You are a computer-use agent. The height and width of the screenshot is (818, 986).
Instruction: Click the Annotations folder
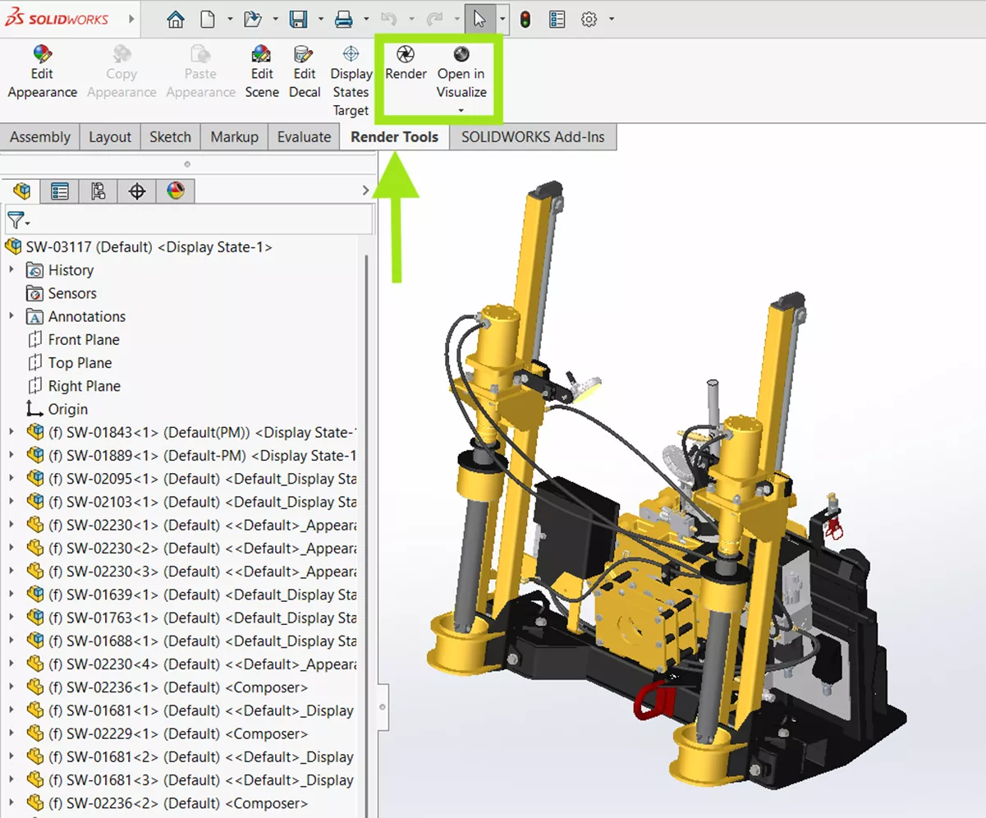pos(87,316)
